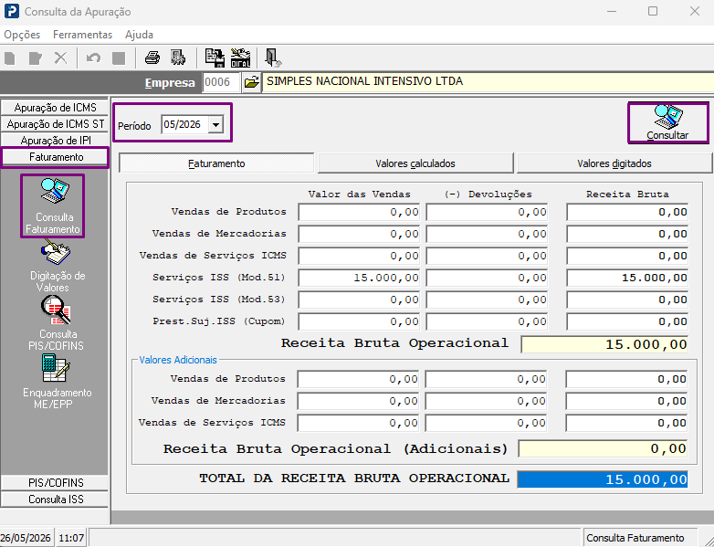Open the Ferramentas menu
The width and height of the screenshot is (714, 547).
pos(82,35)
